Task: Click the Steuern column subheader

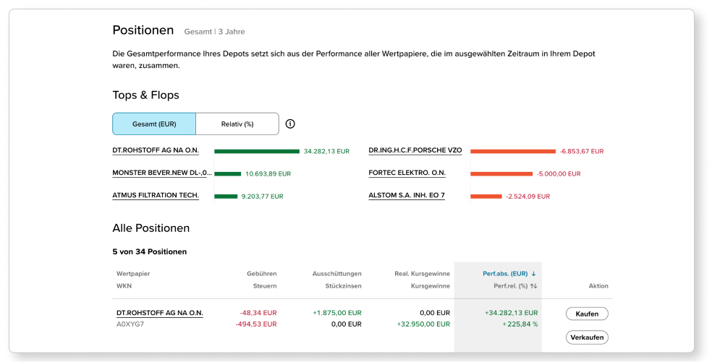Action: click(265, 286)
